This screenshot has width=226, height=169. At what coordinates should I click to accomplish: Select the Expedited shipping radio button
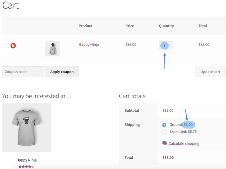(164, 132)
